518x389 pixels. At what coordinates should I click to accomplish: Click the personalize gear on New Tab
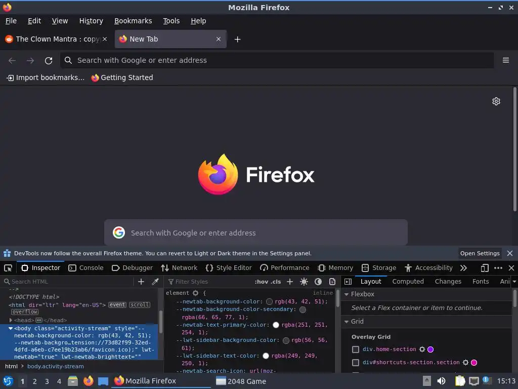point(496,101)
